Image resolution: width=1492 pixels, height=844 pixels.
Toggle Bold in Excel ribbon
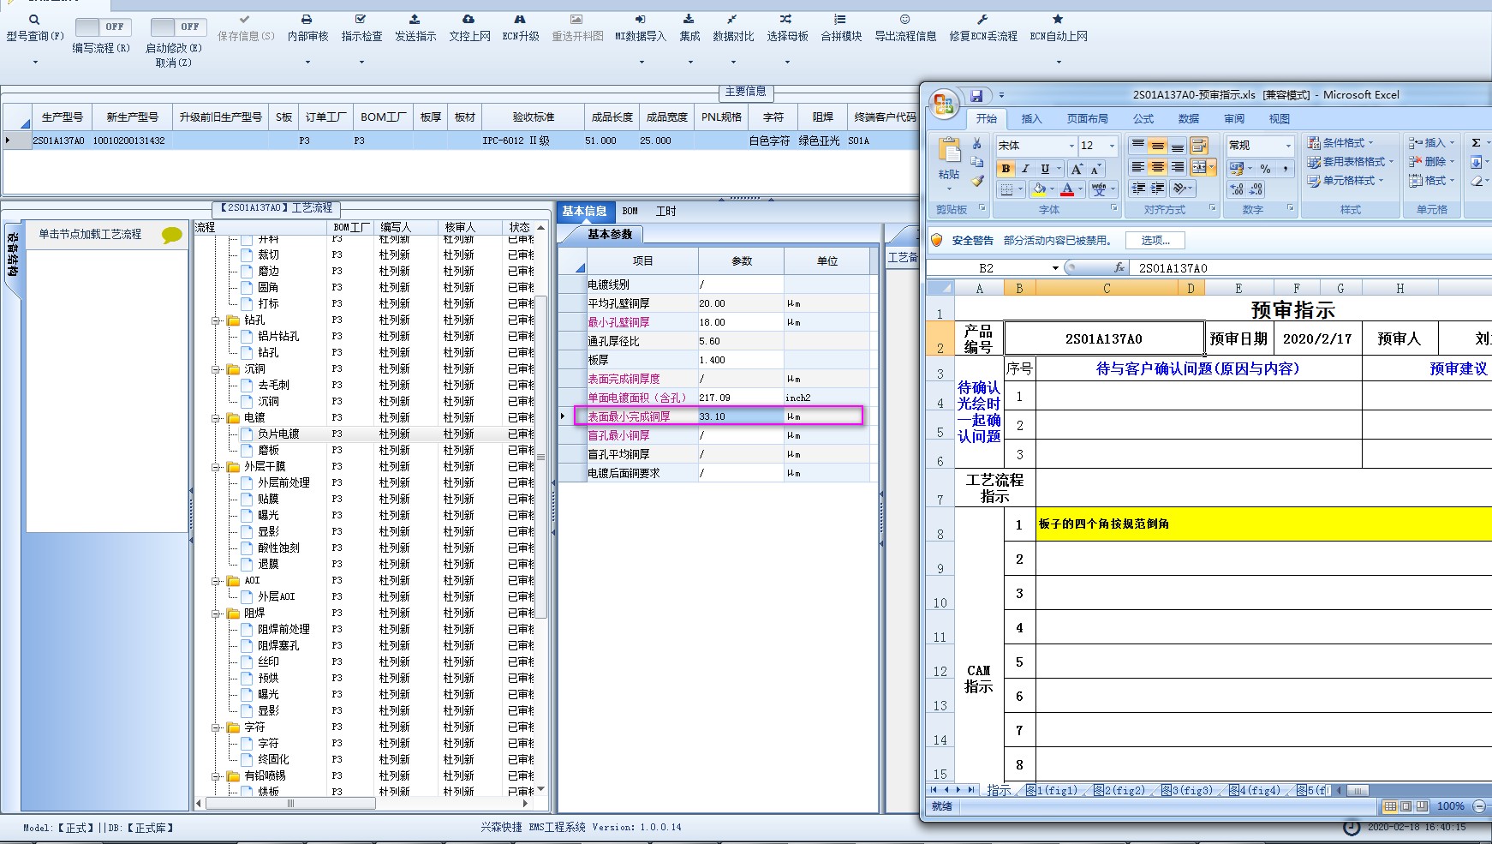[x=1006, y=169]
